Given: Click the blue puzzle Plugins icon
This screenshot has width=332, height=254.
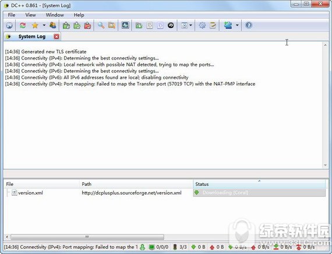Looking at the screenshot, I should click(228, 26).
